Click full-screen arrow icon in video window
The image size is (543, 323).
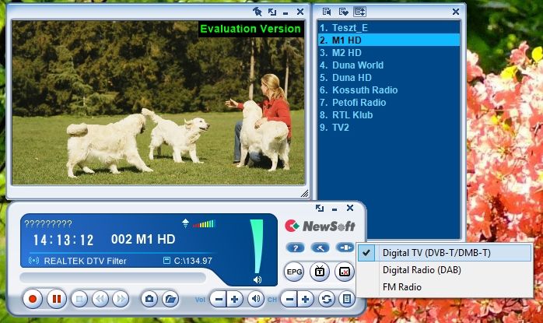point(272,12)
